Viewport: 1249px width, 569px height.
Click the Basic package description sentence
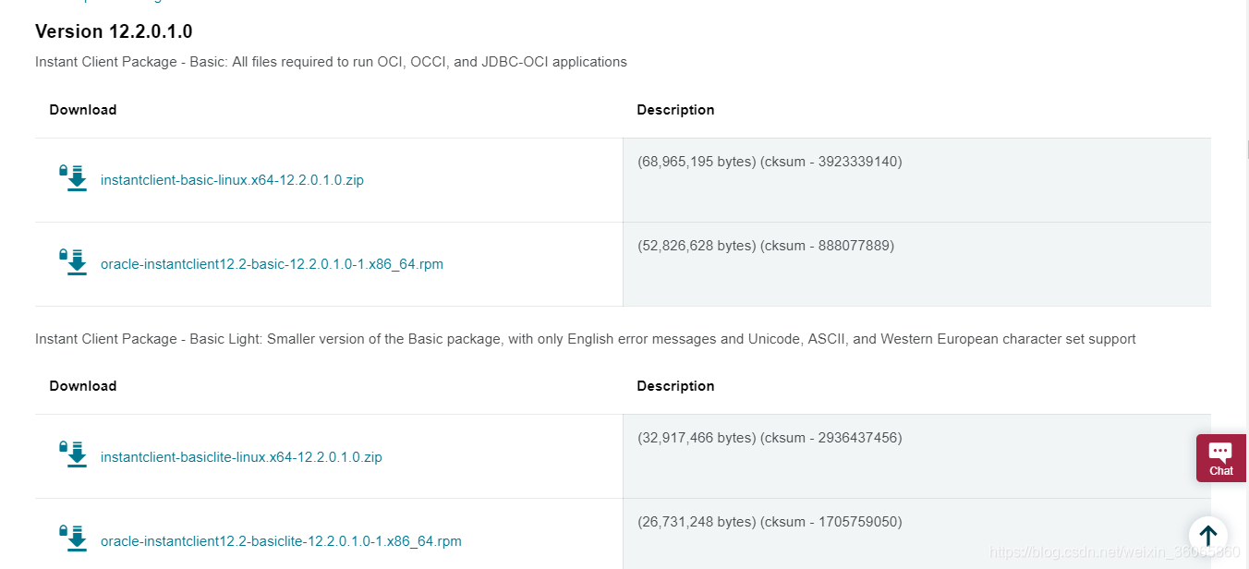click(331, 62)
